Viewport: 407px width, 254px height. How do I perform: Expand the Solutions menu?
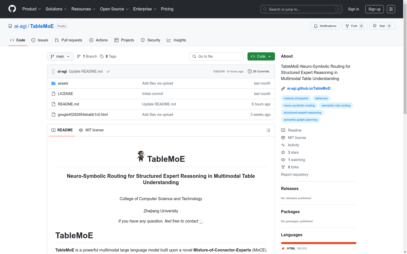tap(56, 9)
